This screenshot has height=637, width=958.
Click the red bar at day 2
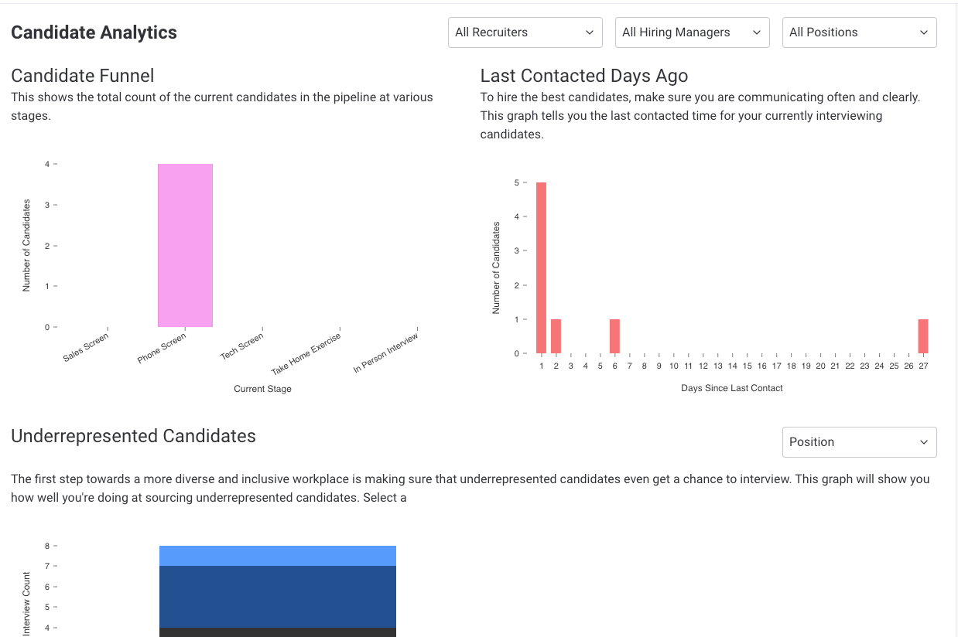(x=556, y=336)
